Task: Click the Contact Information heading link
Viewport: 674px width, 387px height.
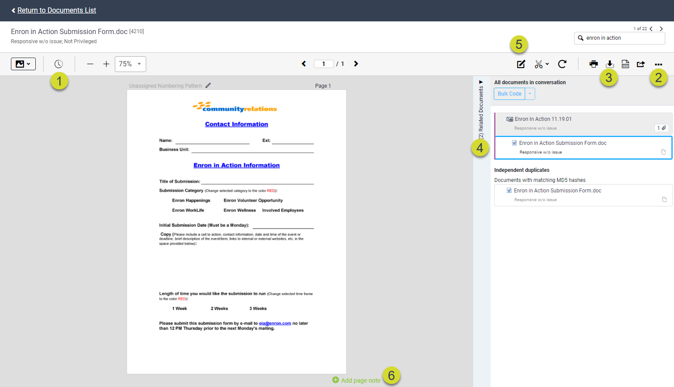Action: click(x=237, y=124)
